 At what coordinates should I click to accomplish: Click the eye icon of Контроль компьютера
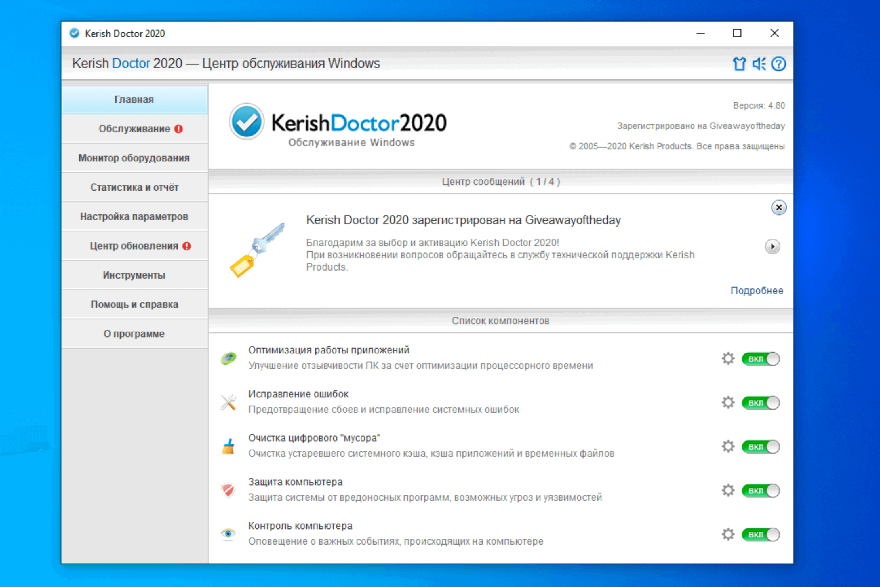tap(228, 534)
